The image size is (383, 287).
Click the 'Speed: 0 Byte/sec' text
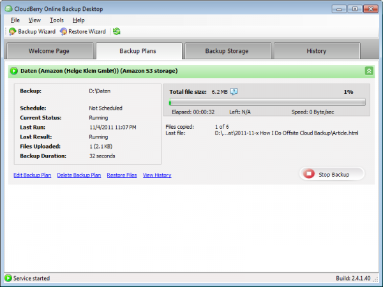pyautogui.click(x=312, y=112)
